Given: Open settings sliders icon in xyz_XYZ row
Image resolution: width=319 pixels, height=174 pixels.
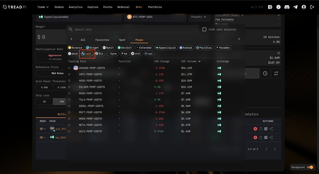Looking at the screenshot, I should (x=266, y=129).
